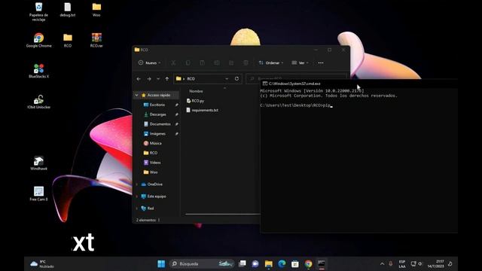The image size is (482, 271).
Task: Select BlueStacks X desktop shortcut
Action: [38, 71]
